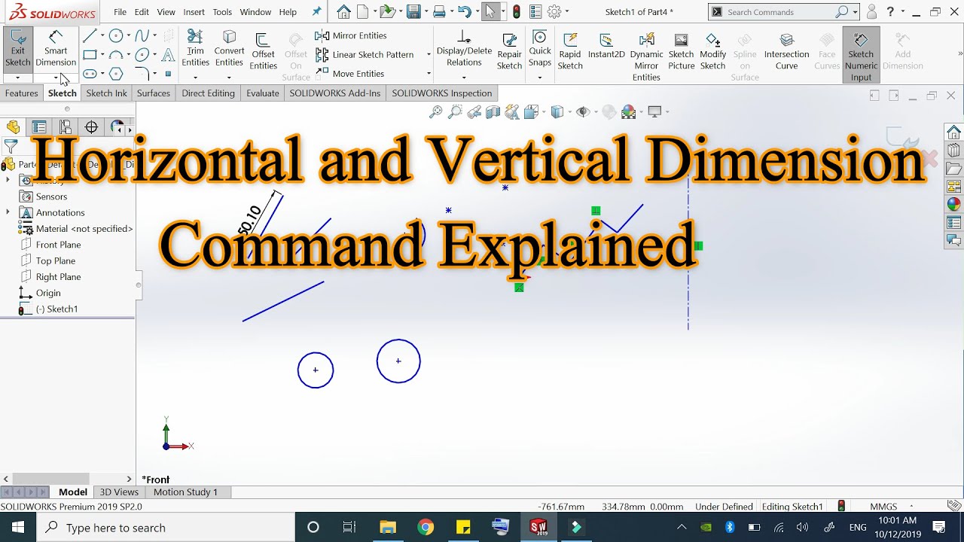Click the Rebuild traffic light icon

click(516, 11)
